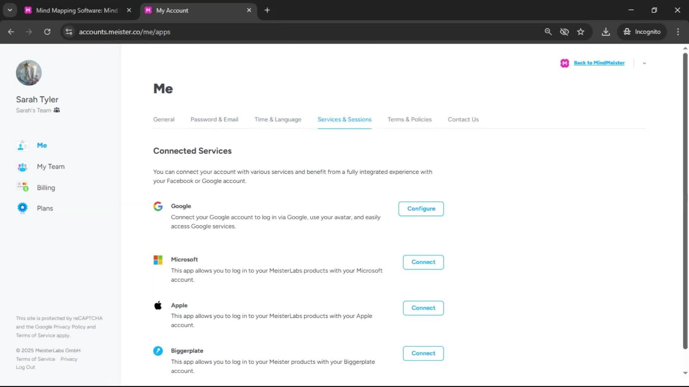
Task: Click the Connected Services heading
Action: pos(192,151)
